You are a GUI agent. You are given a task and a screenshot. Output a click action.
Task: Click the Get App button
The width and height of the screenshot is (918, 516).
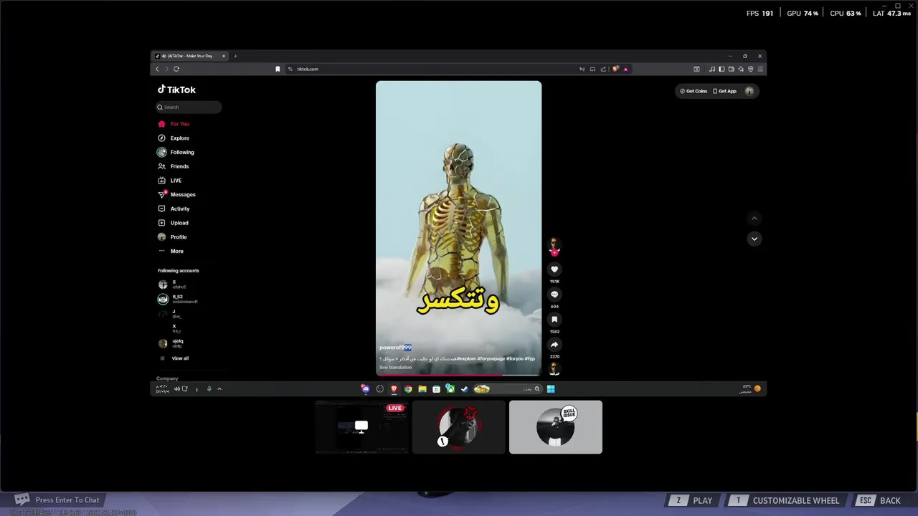[724, 91]
